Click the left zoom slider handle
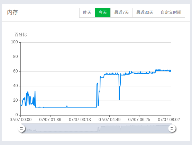This screenshot has height=145, width=192. [x=21, y=129]
